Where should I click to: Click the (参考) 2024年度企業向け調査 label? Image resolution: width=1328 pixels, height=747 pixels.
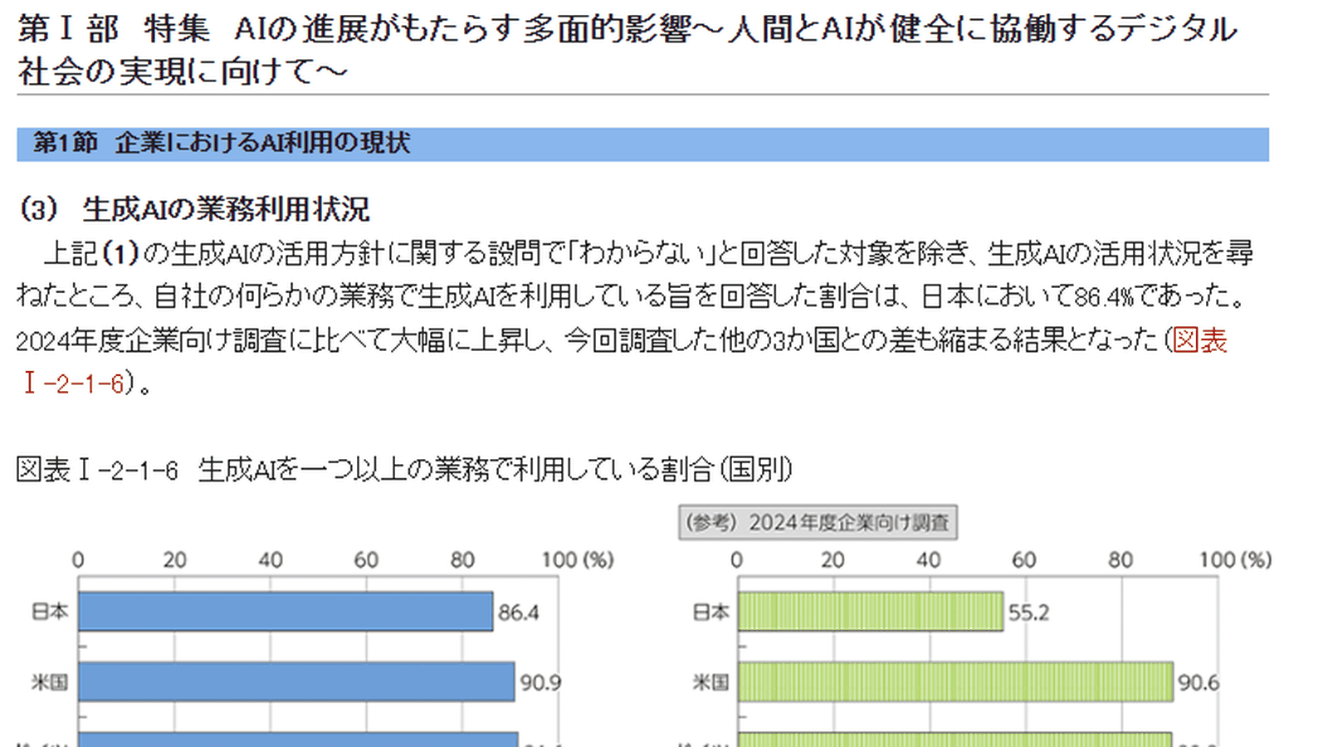click(x=818, y=523)
